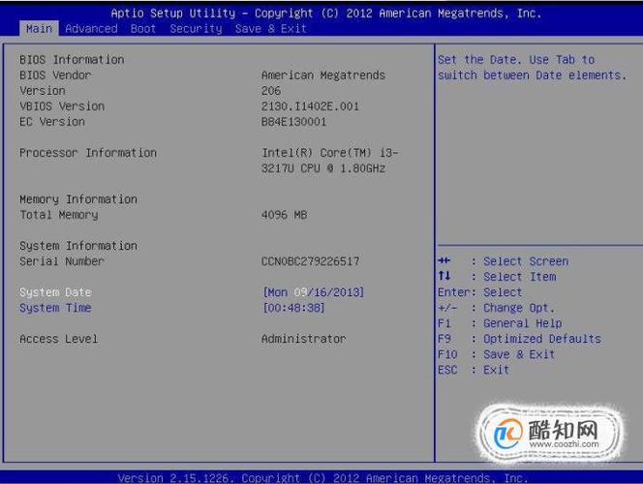This screenshot has height=484, width=643.
Task: Select the System Time label
Action: (55, 308)
